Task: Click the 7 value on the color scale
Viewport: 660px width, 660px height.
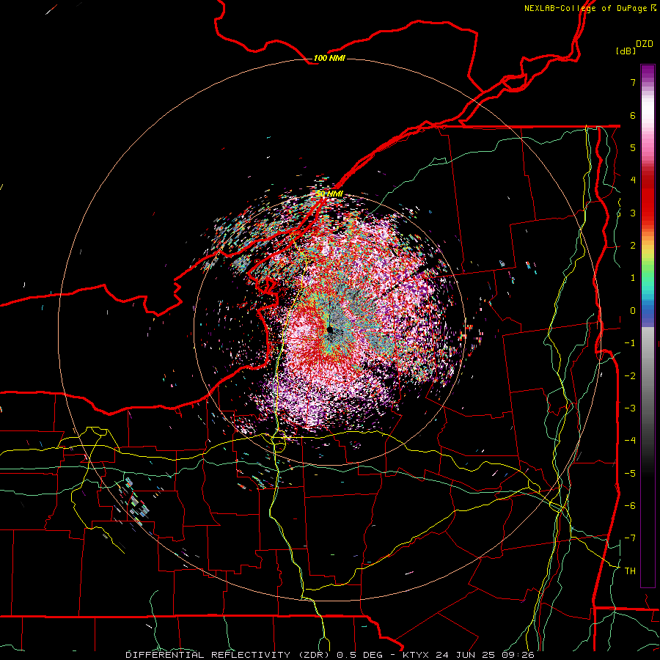Action: pyautogui.click(x=633, y=82)
